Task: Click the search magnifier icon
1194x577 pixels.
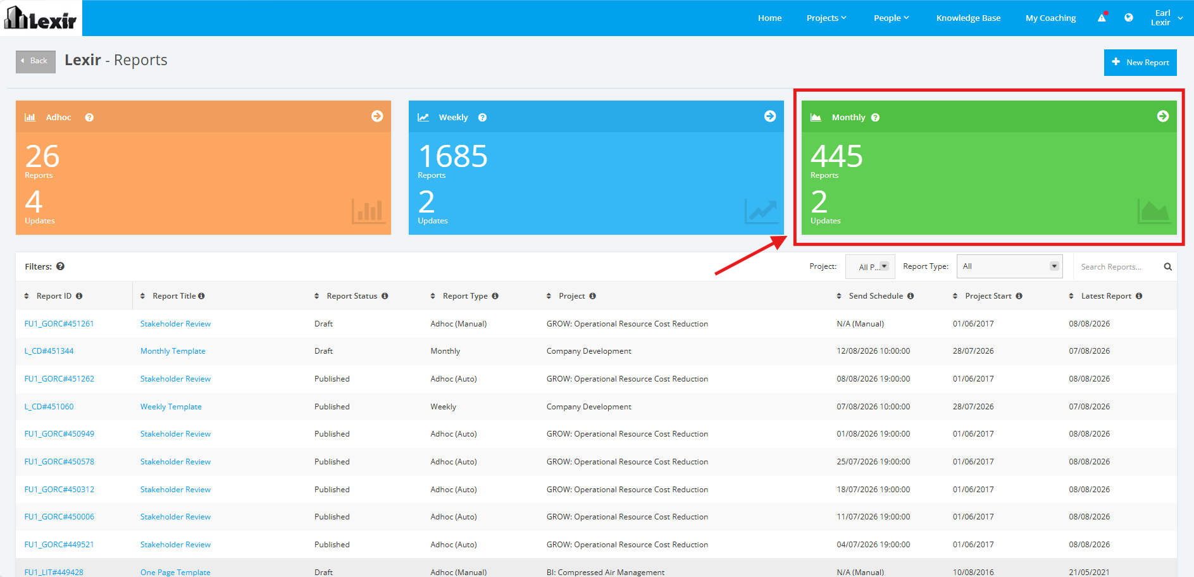Action: pyautogui.click(x=1168, y=267)
